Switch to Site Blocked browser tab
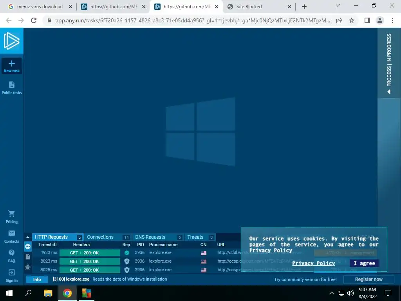Image resolution: width=401 pixels, height=301 pixels. pos(258,7)
